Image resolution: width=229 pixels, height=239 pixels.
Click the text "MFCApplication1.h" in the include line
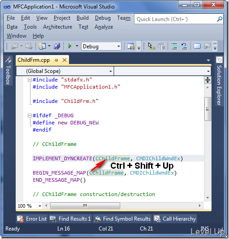click(x=91, y=87)
